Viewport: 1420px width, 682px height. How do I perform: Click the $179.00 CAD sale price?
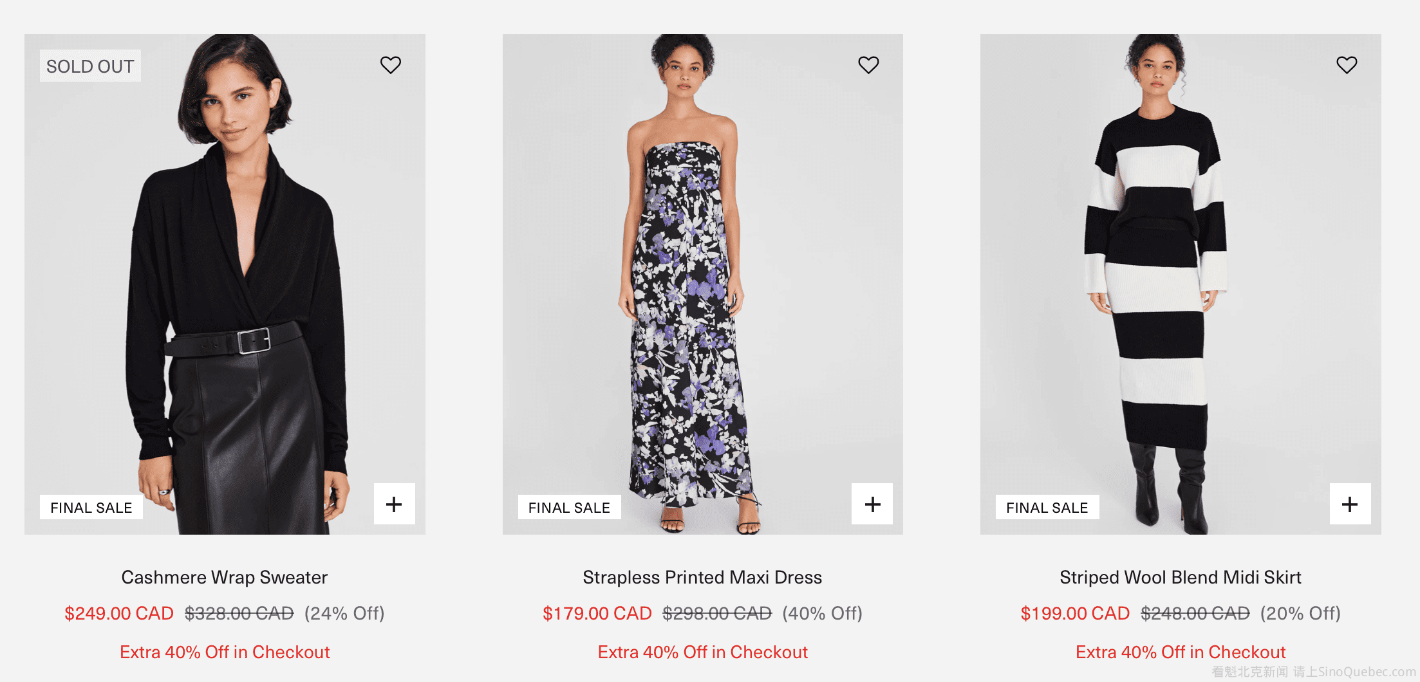(597, 613)
